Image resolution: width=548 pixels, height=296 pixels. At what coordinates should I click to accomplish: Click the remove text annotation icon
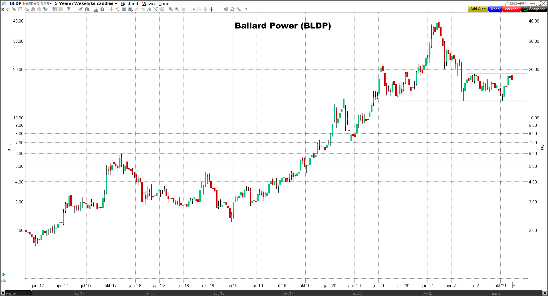(130, 9)
